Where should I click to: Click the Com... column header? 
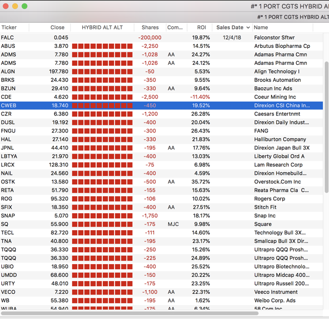click(175, 27)
